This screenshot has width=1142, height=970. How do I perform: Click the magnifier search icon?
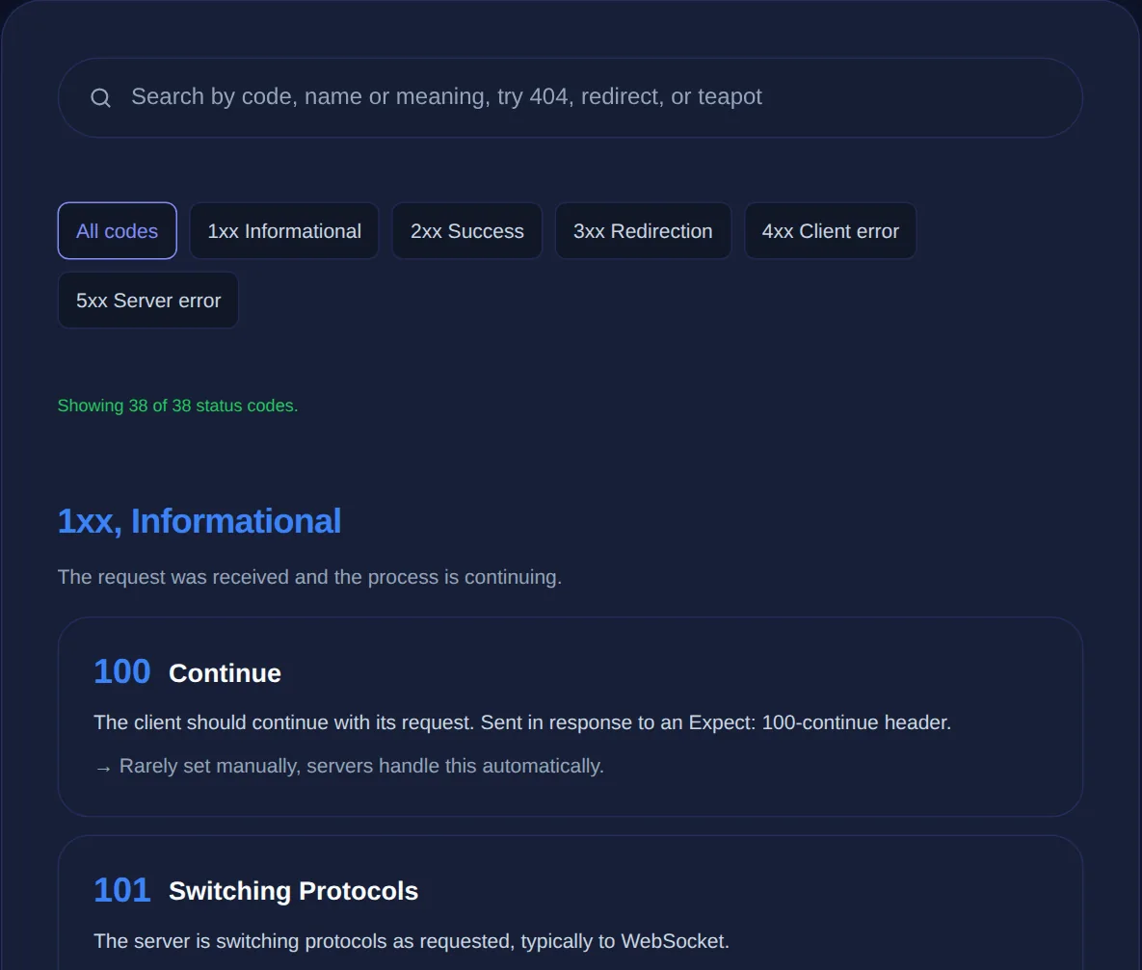pos(100,97)
